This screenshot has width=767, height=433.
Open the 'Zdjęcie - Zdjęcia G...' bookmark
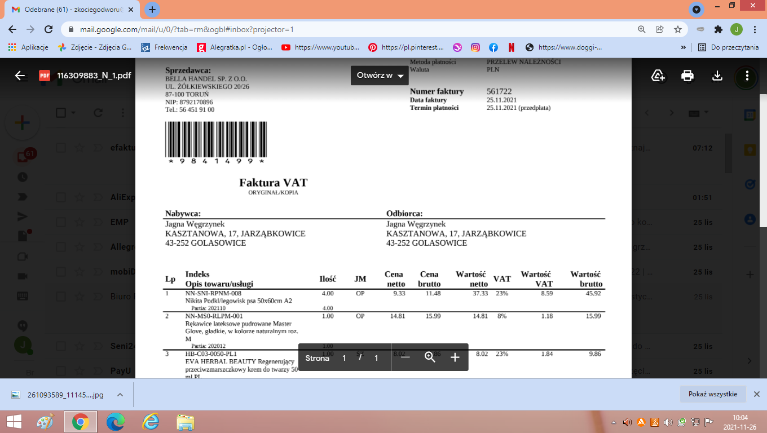pyautogui.click(x=94, y=47)
